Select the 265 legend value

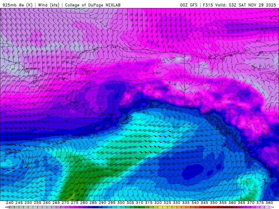(56, 203)
